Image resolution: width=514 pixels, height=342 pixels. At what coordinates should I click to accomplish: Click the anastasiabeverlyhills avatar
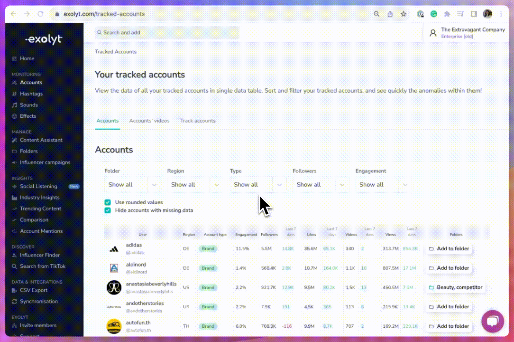(114, 287)
